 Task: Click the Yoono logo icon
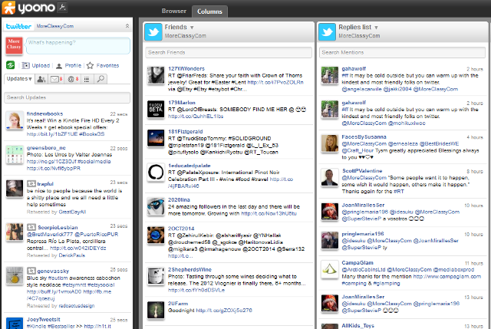(8, 8)
